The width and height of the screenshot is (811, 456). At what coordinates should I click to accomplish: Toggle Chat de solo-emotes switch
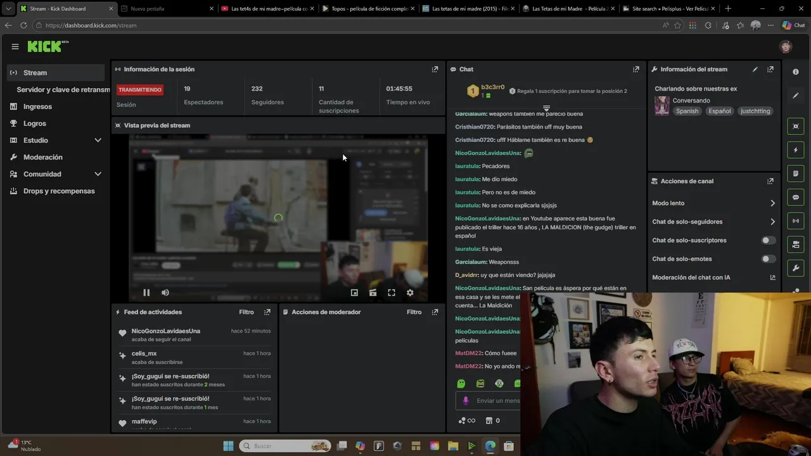(768, 258)
